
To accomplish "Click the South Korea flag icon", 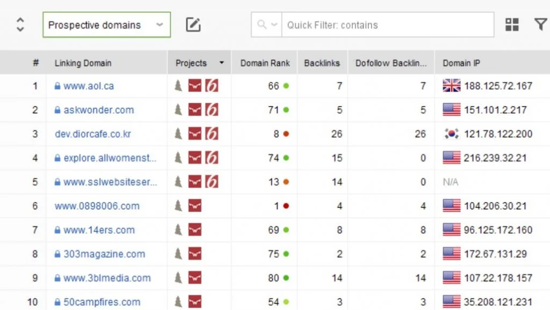I will [x=451, y=134].
